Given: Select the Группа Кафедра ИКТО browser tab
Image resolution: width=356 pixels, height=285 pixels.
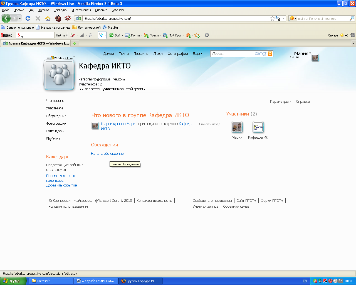Looking at the screenshot, I should pyautogui.click(x=36, y=43).
